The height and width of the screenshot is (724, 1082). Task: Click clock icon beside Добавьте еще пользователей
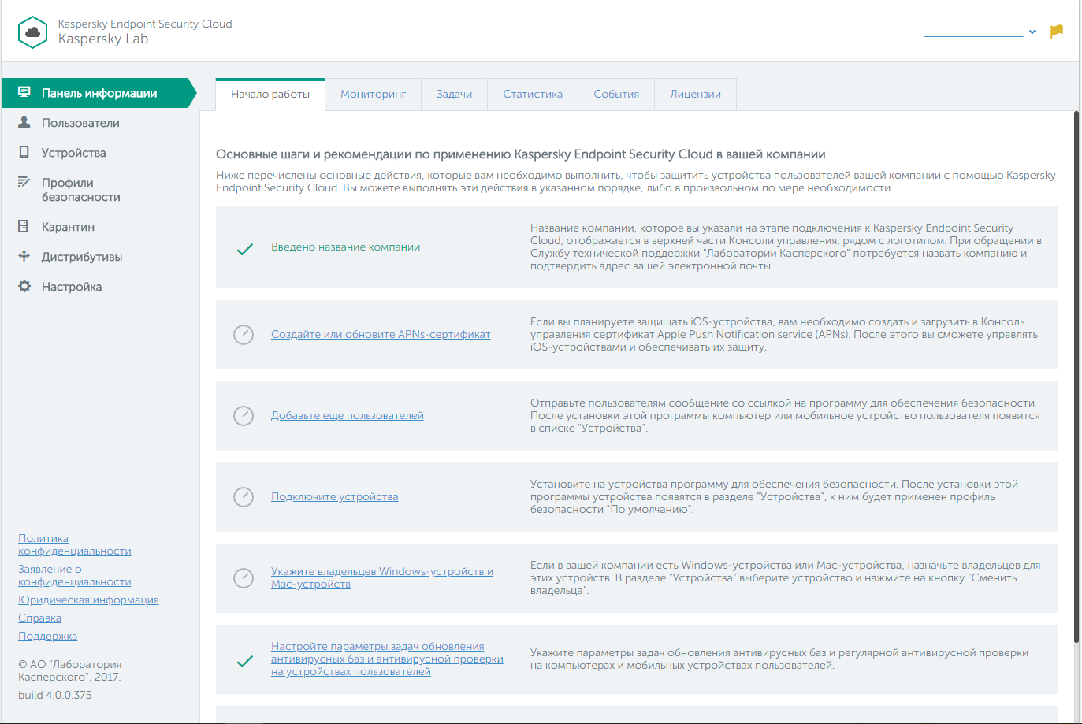tap(244, 416)
